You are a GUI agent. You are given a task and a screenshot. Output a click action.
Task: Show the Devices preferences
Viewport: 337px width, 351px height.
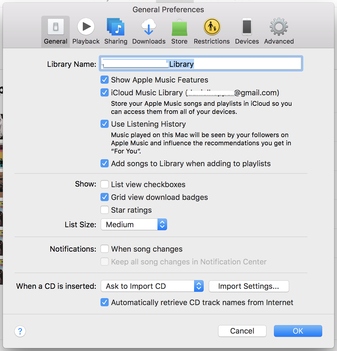tap(247, 32)
